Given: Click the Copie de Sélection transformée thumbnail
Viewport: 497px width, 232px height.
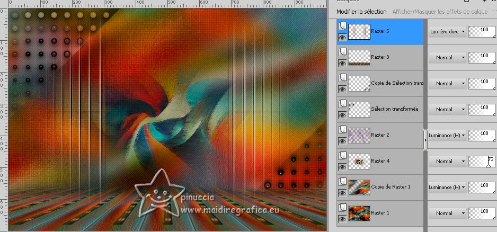Looking at the screenshot, I should [x=359, y=84].
